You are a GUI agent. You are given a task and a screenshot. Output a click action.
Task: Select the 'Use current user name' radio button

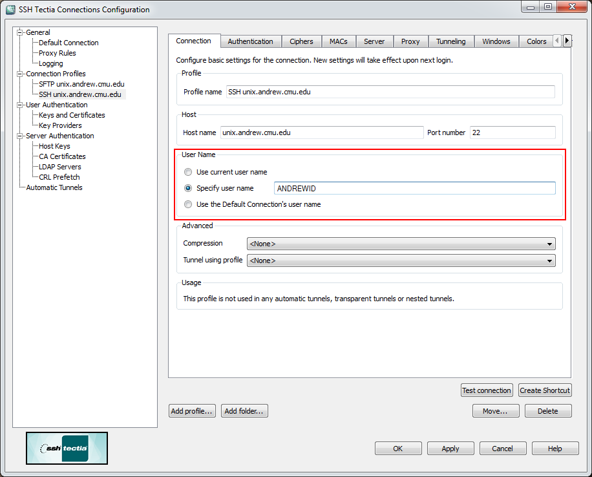(188, 172)
